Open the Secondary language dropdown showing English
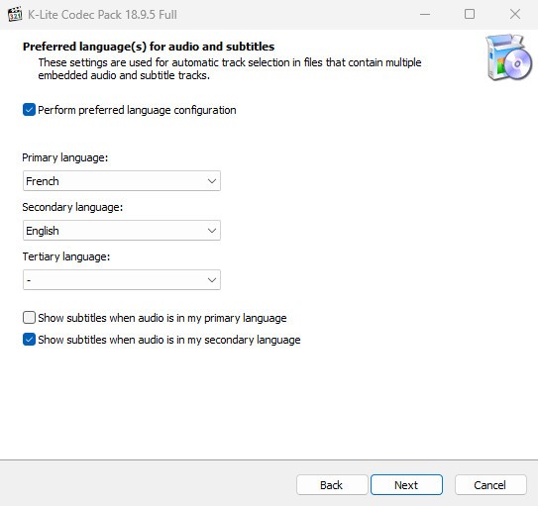Screen dimensions: 538x506 (122, 231)
